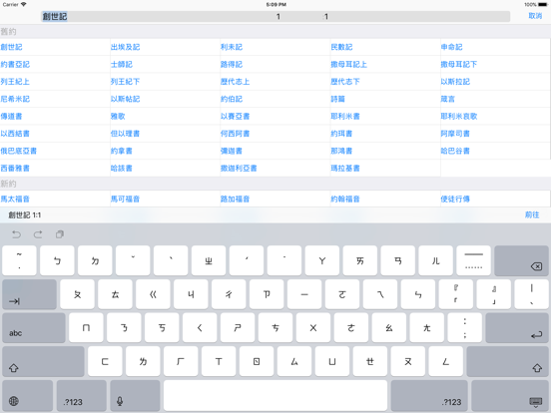Image resolution: width=551 pixels, height=413 pixels.
Task: Tap the ㄍ key
Action: pyautogui.click(x=153, y=294)
